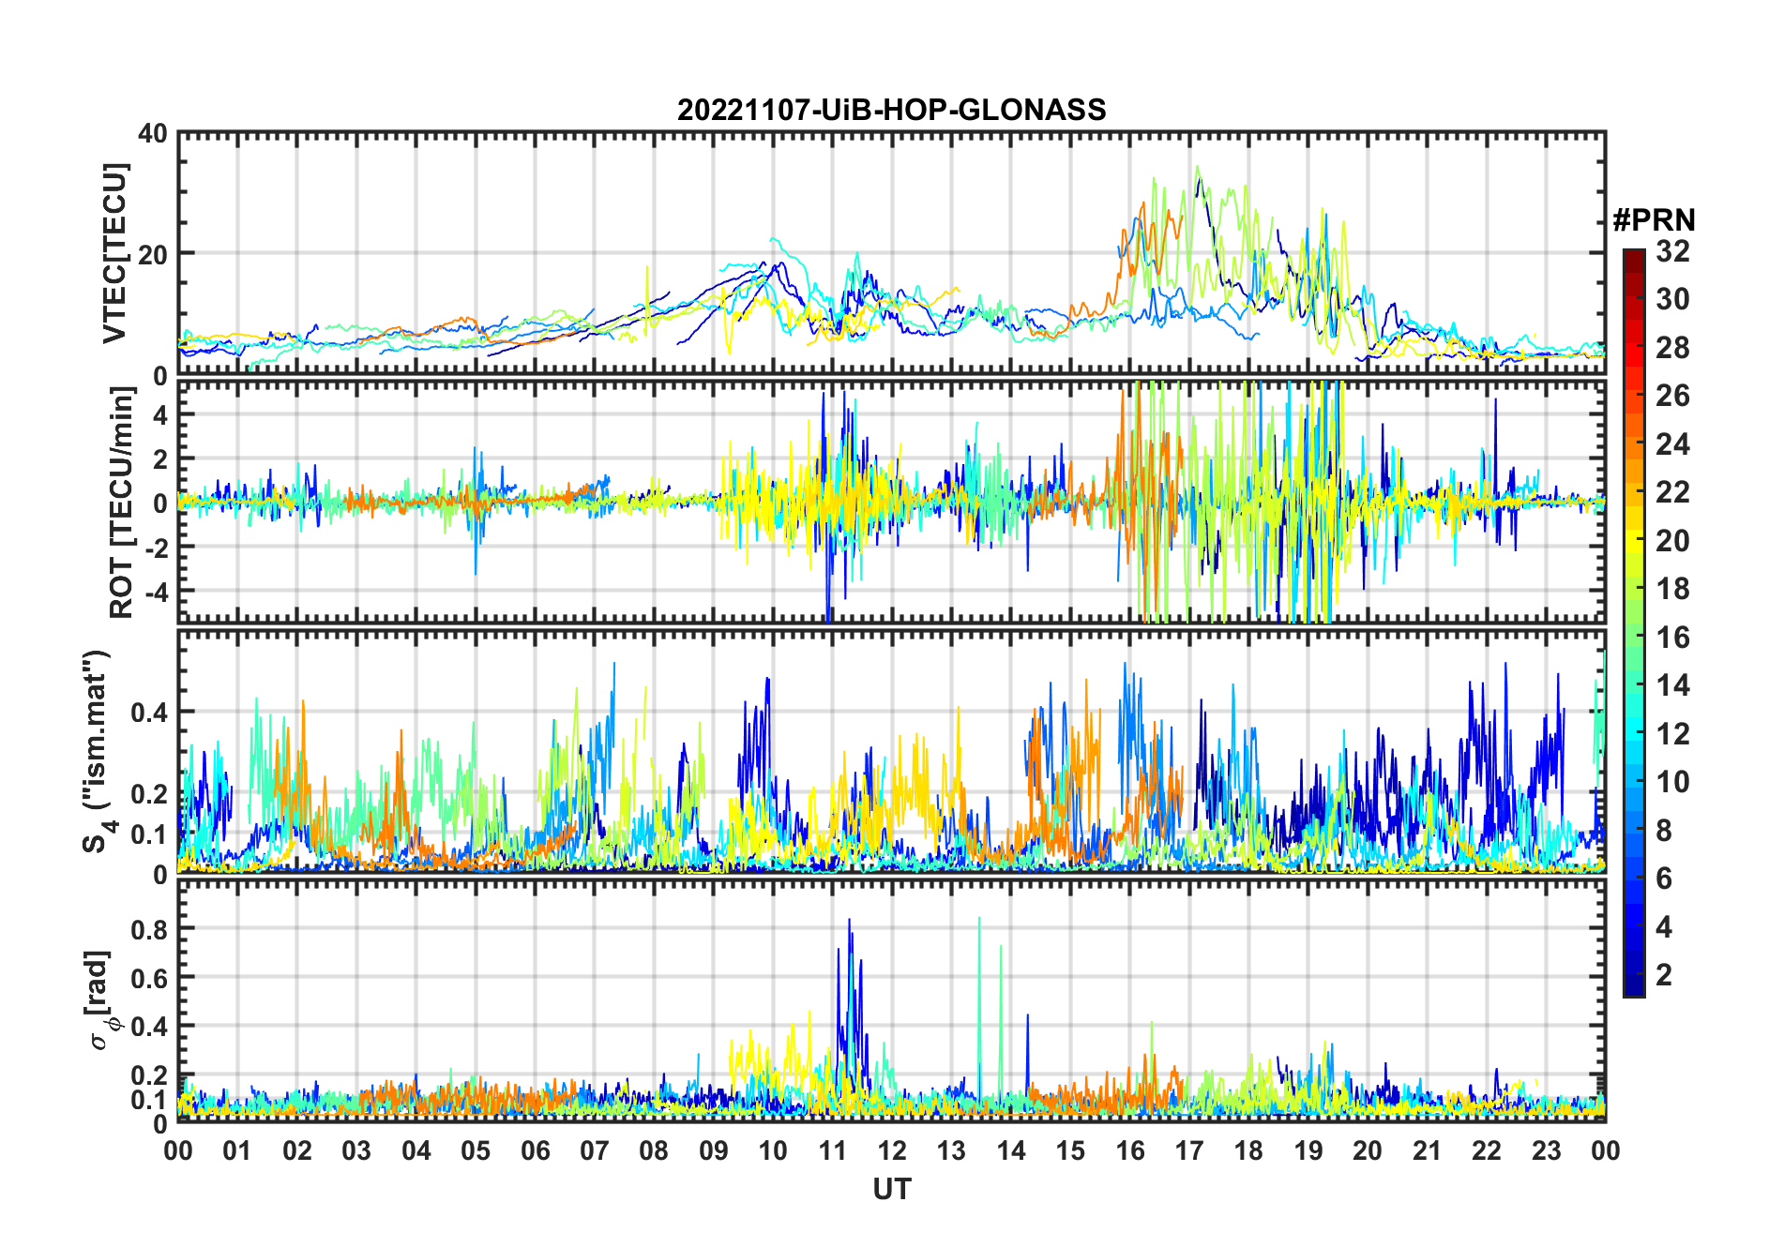Click the S4 axis tick label 0.4
The height and width of the screenshot is (1247, 1784).
[148, 712]
